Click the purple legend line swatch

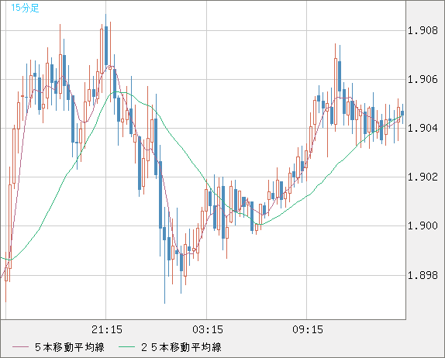20,347
